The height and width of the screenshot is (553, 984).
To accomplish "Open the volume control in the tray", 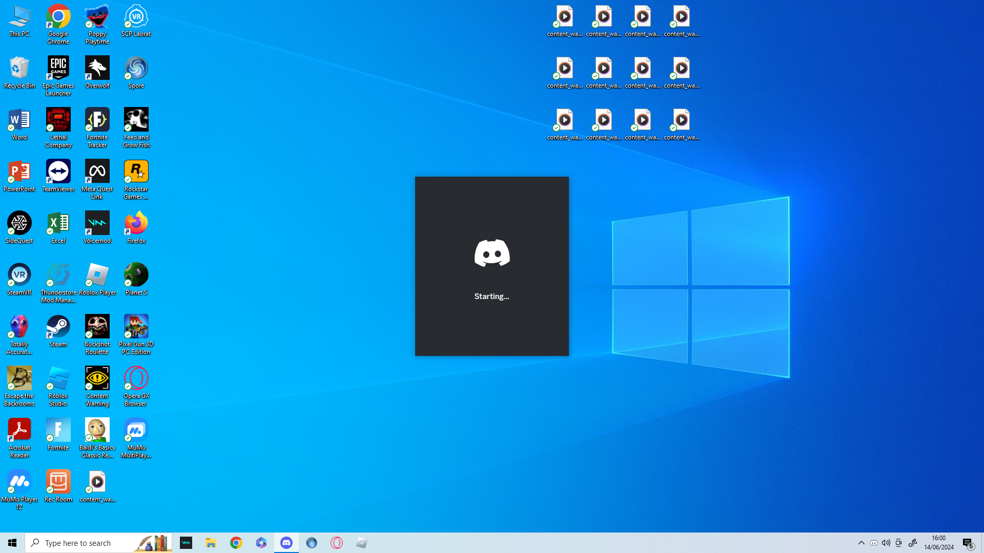I will point(886,543).
